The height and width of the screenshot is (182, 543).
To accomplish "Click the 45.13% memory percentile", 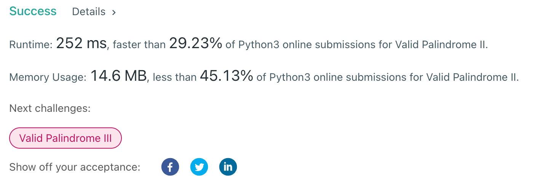I will pos(227,77).
